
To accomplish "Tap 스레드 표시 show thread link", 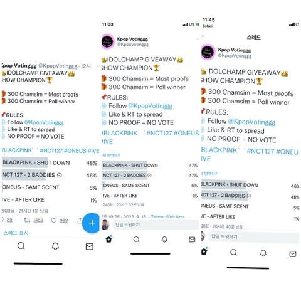I will pos(16,233).
